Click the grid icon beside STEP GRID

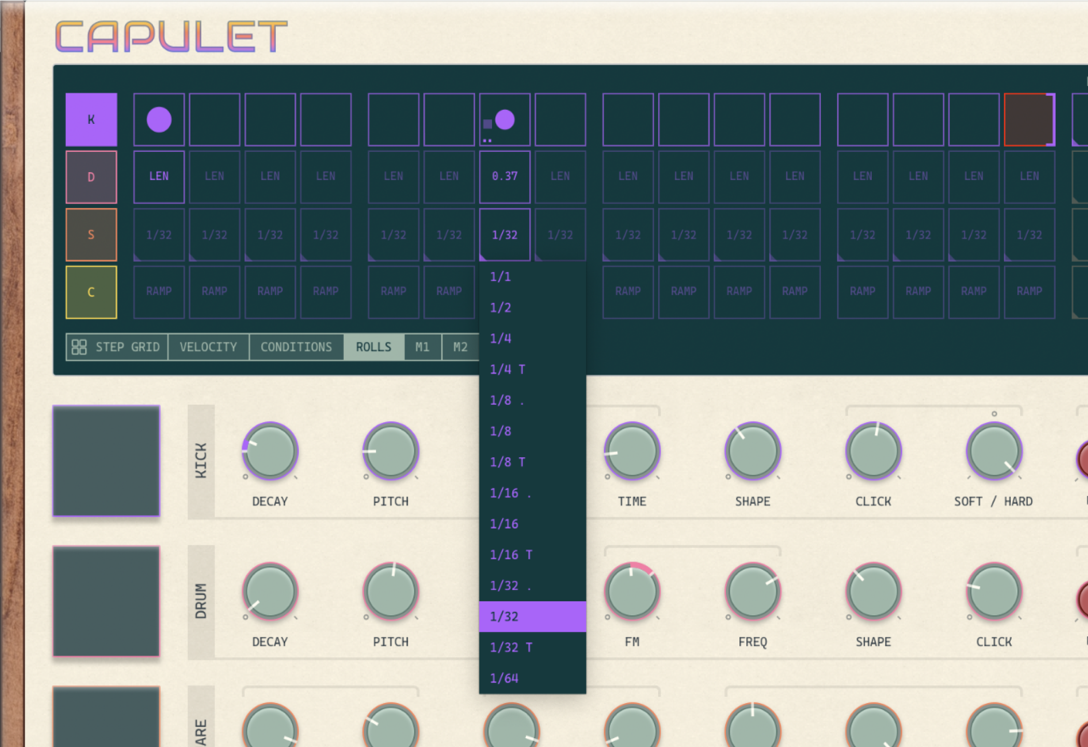pyautogui.click(x=79, y=347)
